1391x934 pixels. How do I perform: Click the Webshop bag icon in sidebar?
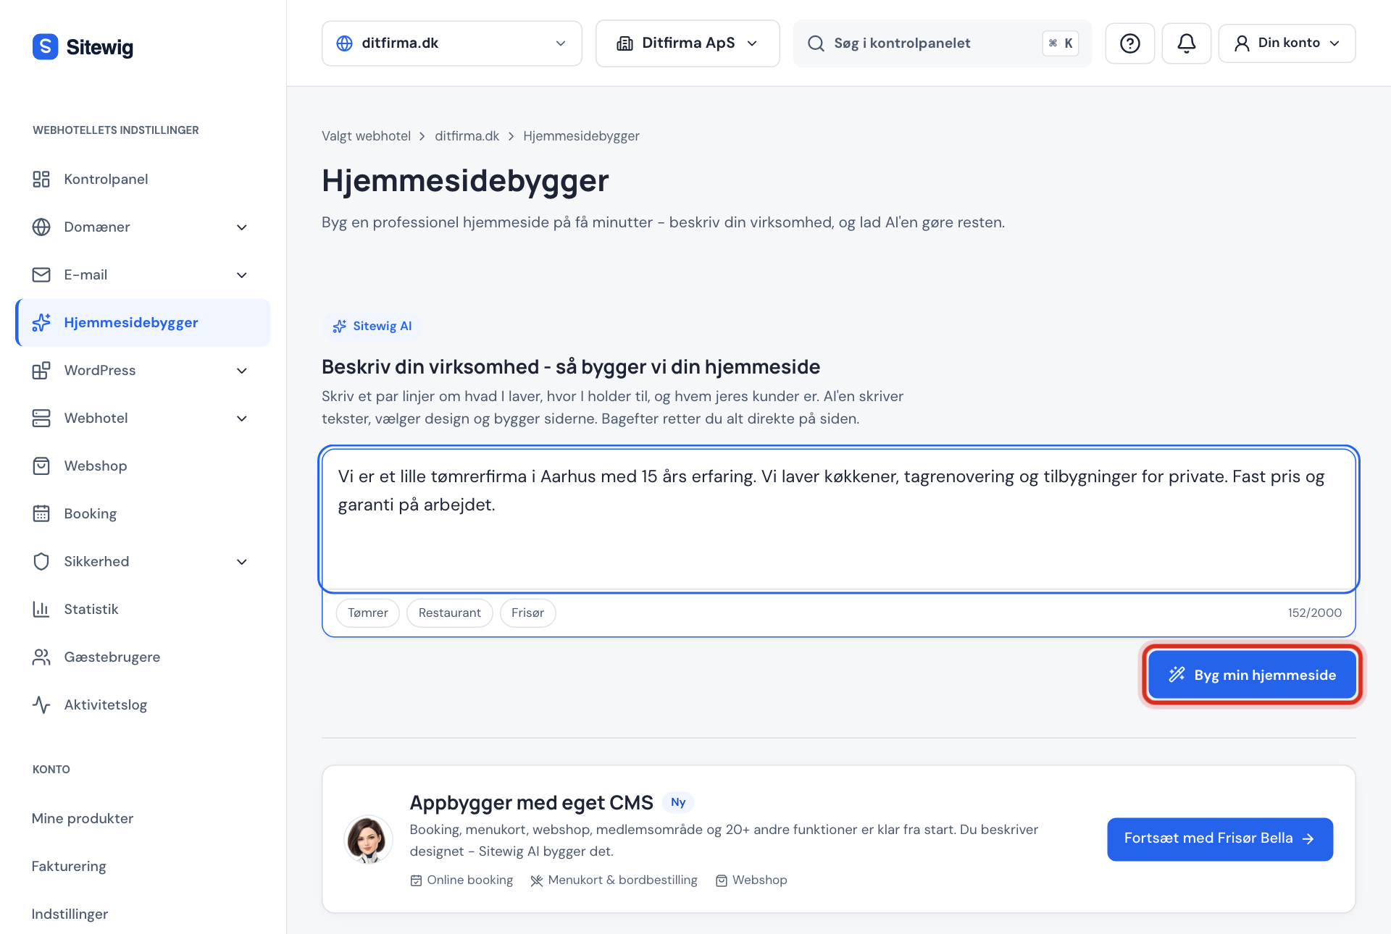click(x=41, y=466)
